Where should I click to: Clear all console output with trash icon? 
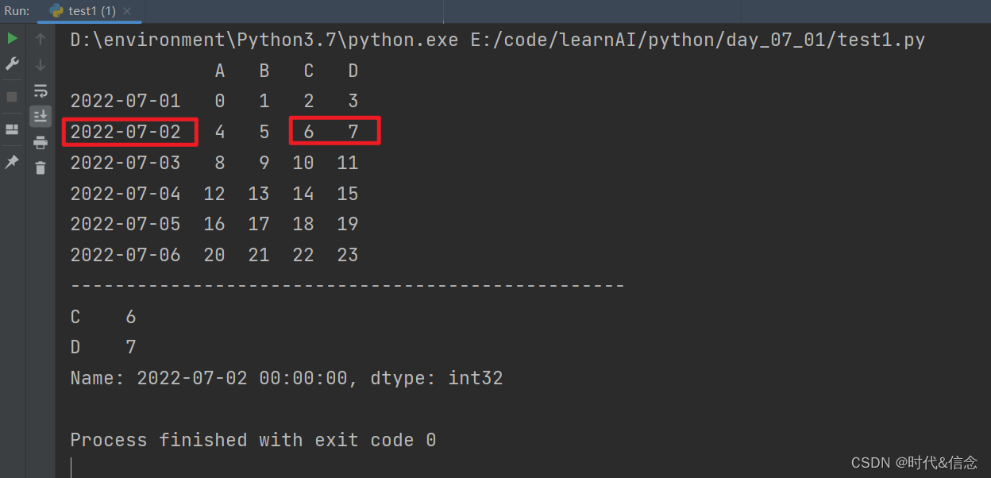point(40,168)
